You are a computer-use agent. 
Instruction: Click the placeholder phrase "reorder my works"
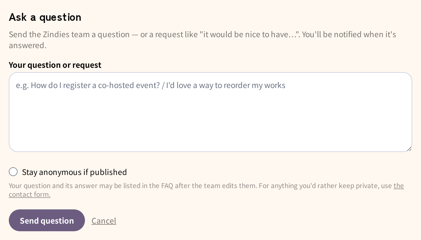255,85
